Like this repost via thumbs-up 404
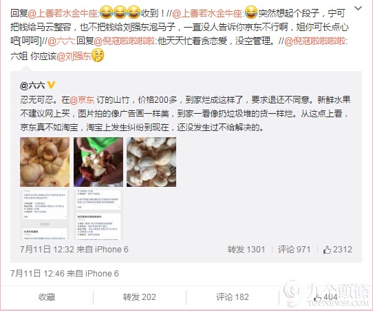 pyautogui.click(x=326, y=297)
